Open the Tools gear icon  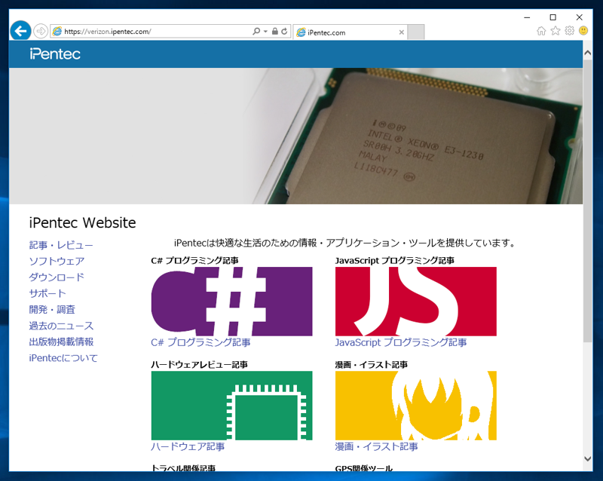[570, 31]
